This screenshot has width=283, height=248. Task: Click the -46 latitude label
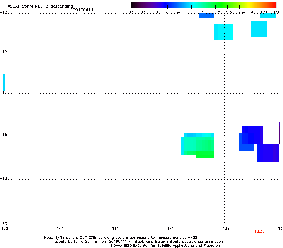click(x=3, y=135)
